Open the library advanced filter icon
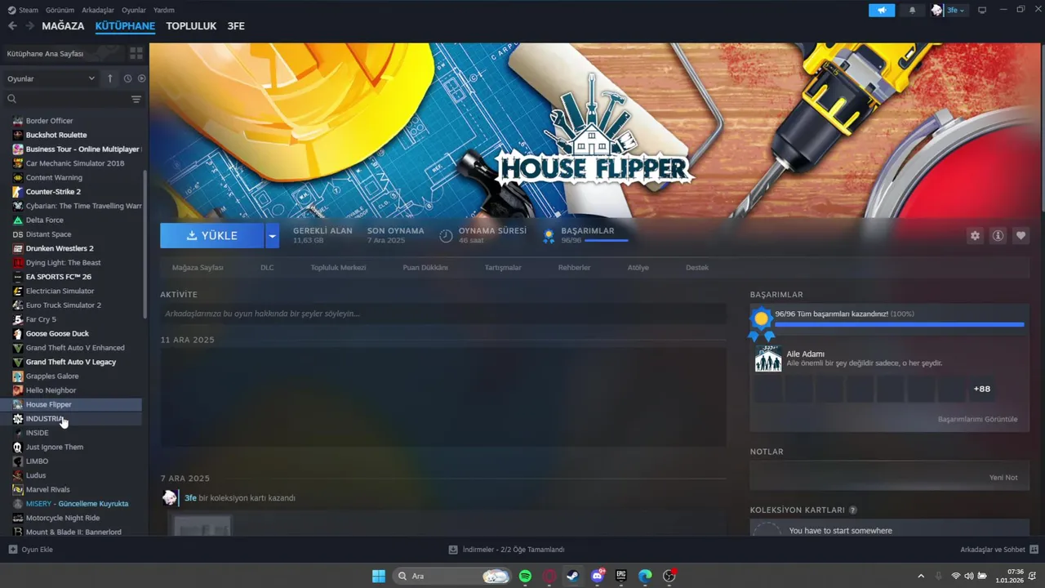Image resolution: width=1045 pixels, height=588 pixels. point(136,99)
